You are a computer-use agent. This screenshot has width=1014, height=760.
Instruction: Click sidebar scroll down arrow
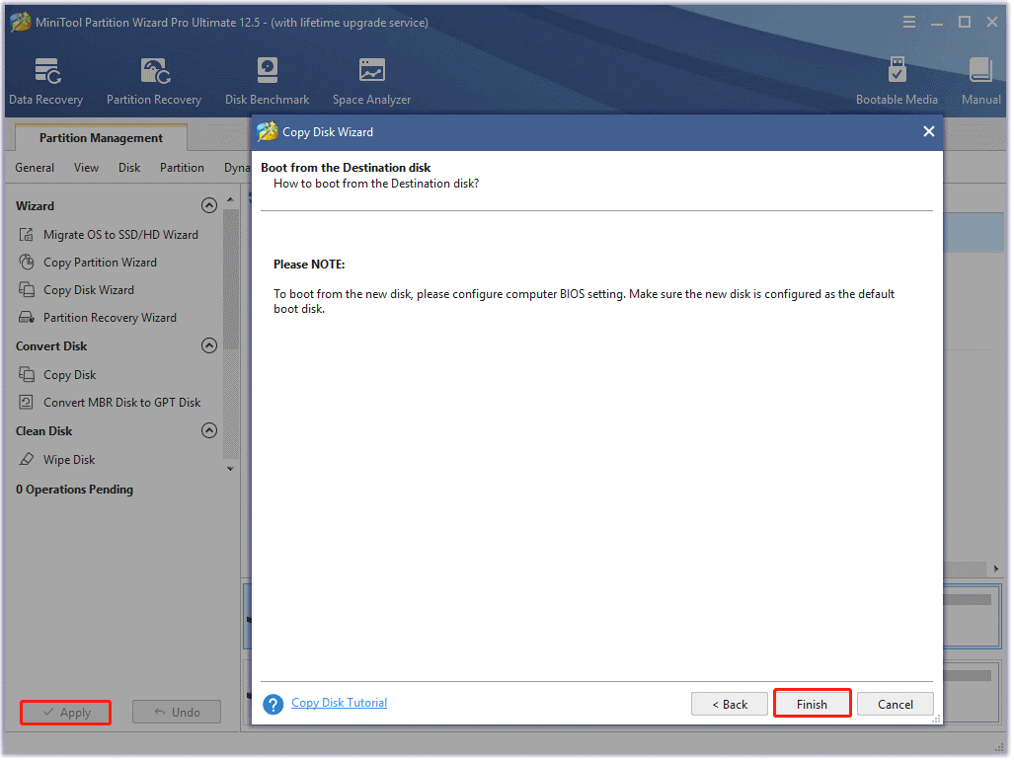coord(230,469)
